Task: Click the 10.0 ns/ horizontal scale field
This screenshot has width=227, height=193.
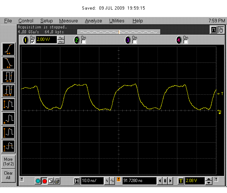Action: [x=92, y=181]
